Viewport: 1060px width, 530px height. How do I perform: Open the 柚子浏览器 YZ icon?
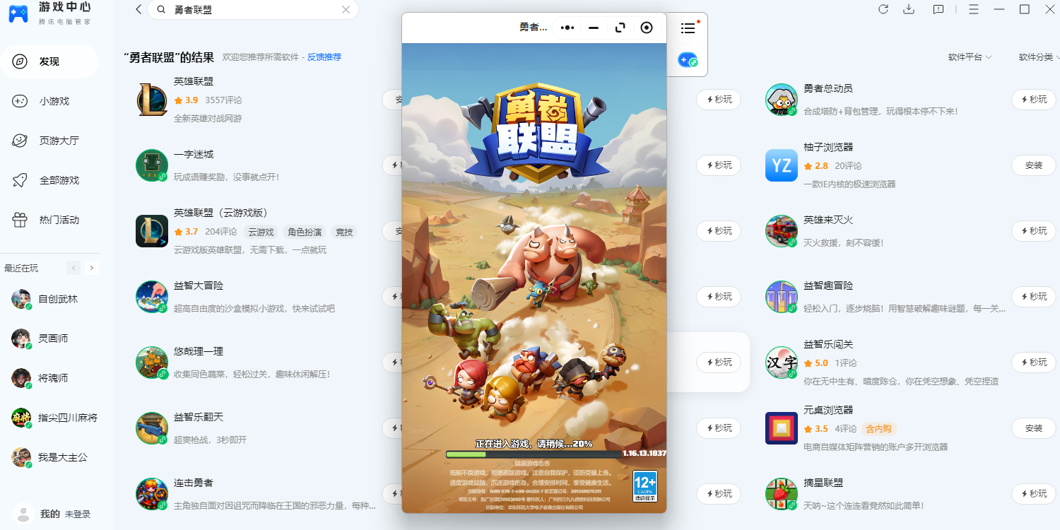click(782, 165)
